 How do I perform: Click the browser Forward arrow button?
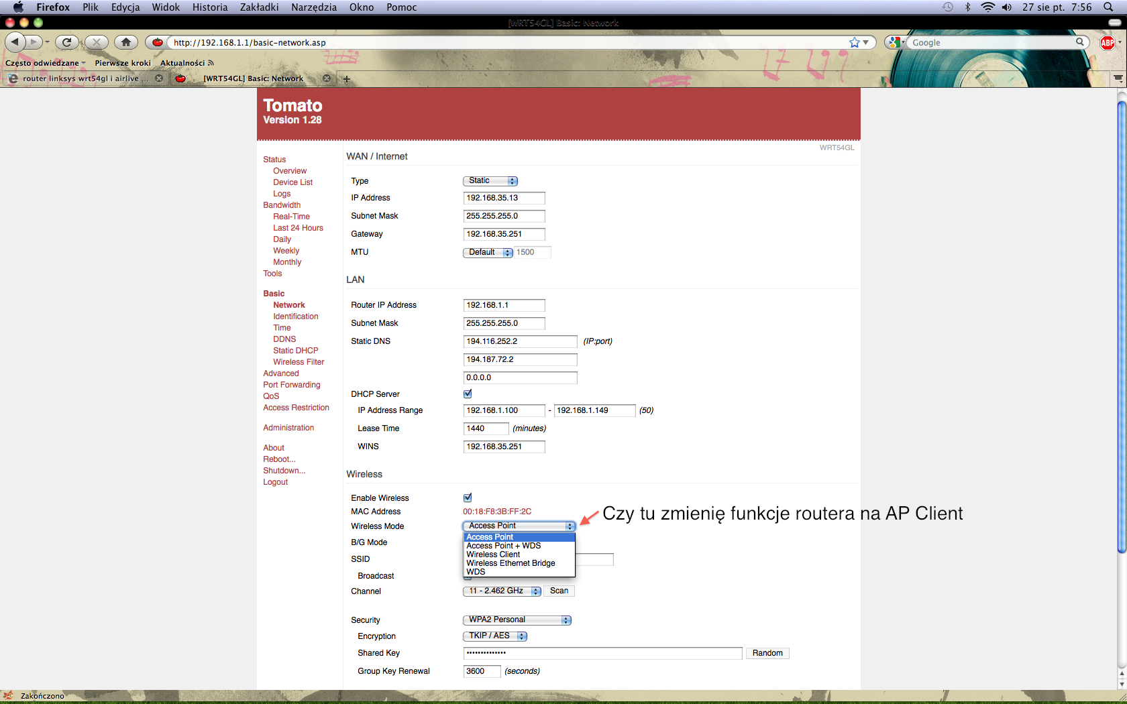[x=34, y=42]
